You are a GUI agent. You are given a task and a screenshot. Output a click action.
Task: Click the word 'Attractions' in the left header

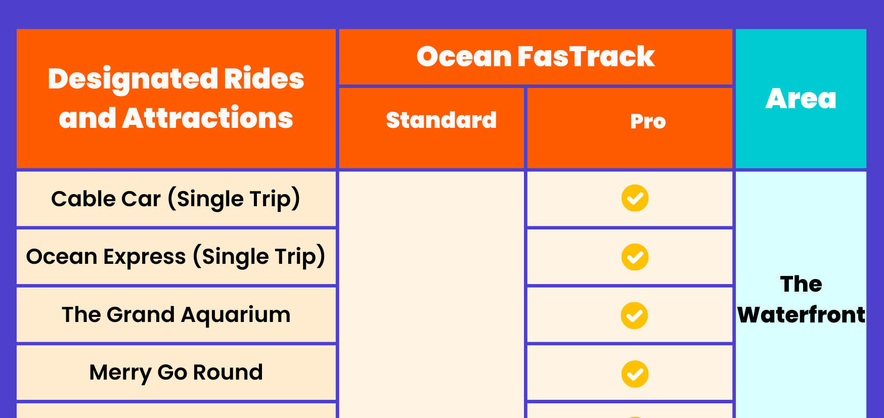point(207,118)
